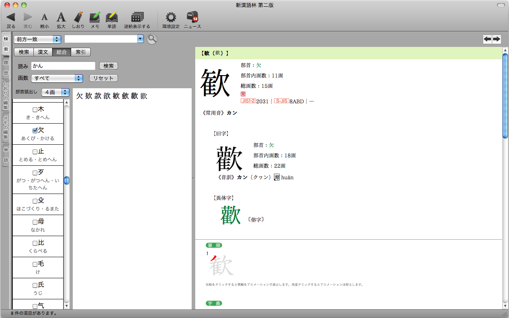The image size is (509, 318).
Task: Open the 前方一致 match mode dropdown
Action: click(37, 39)
